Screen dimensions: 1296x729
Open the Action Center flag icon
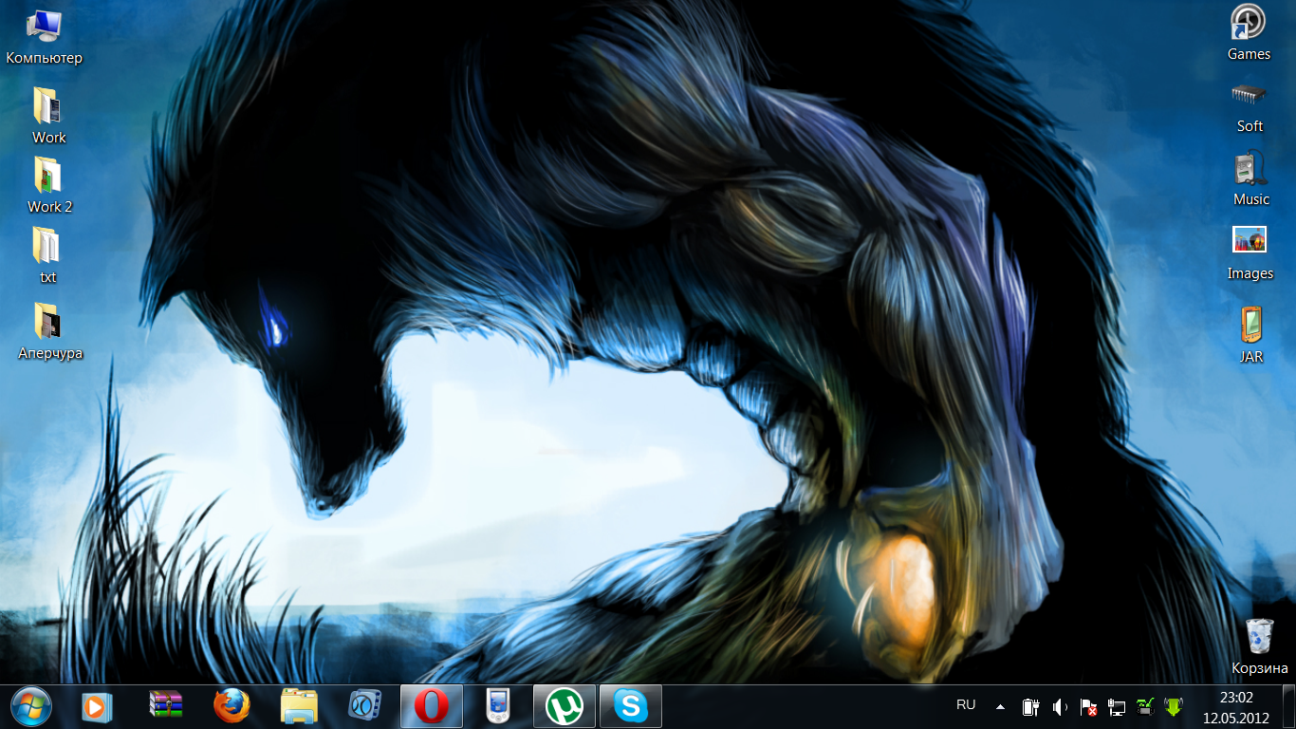pyautogui.click(x=1088, y=706)
